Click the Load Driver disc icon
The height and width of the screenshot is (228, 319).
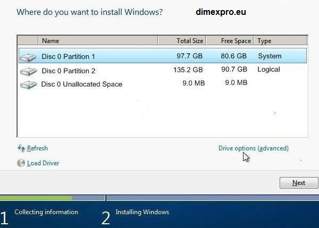point(21,163)
